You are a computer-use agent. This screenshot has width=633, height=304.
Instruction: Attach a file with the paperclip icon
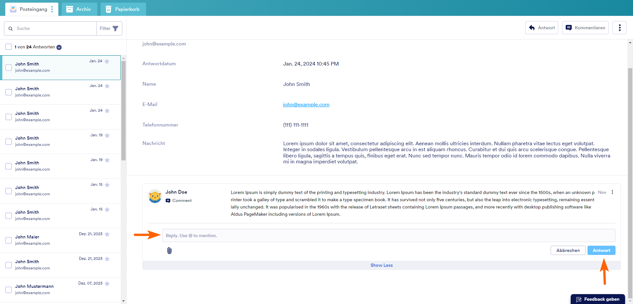(x=169, y=251)
